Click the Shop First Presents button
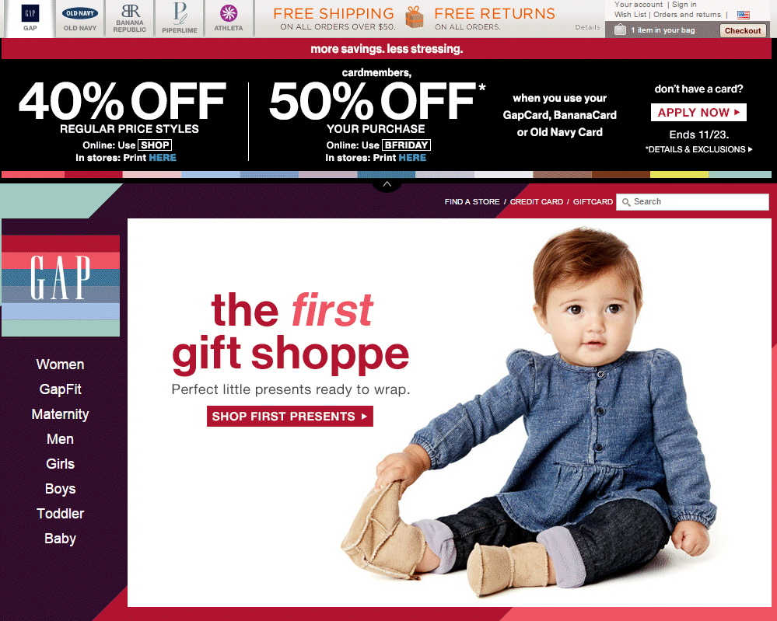 point(290,417)
